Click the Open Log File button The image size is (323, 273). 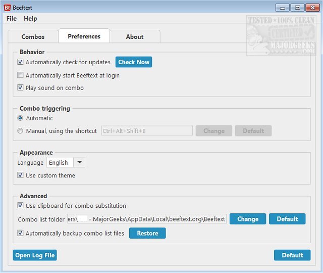click(35, 255)
